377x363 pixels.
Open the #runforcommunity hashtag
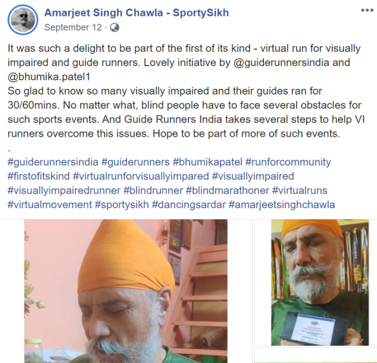pyautogui.click(x=288, y=162)
